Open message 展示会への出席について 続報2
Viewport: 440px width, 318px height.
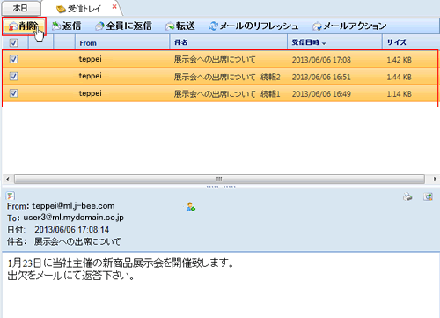click(x=227, y=77)
